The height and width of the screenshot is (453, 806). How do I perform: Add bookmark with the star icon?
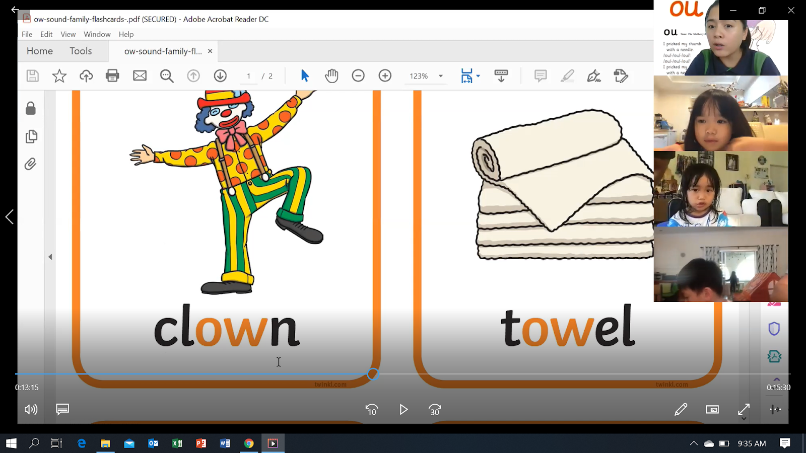(59, 76)
